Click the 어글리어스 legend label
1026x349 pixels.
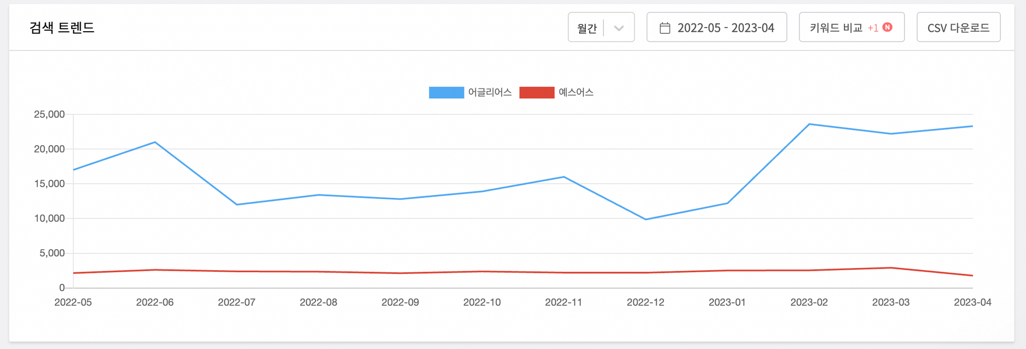(490, 93)
